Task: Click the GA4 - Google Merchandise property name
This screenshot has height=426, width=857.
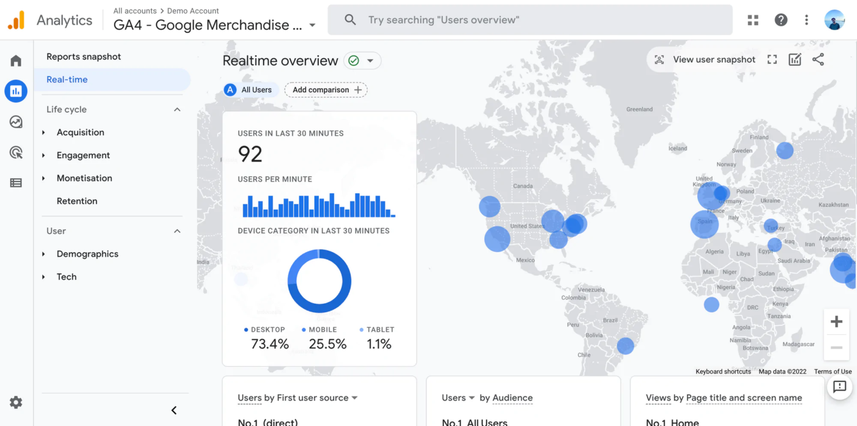Action: [x=208, y=25]
